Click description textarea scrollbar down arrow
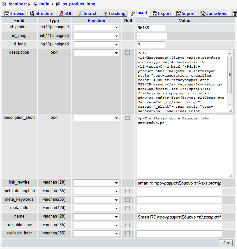Viewport: 237px width, 249px height. click(x=230, y=104)
